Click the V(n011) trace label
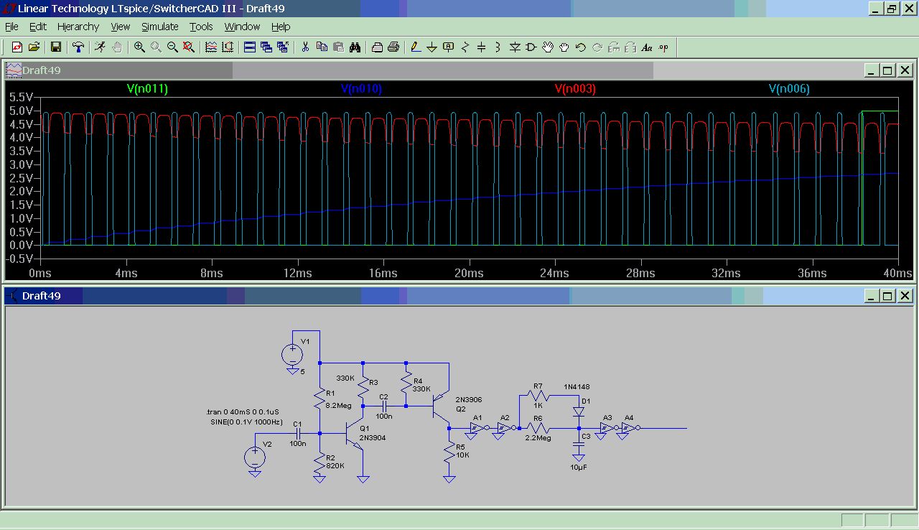 tap(147, 89)
